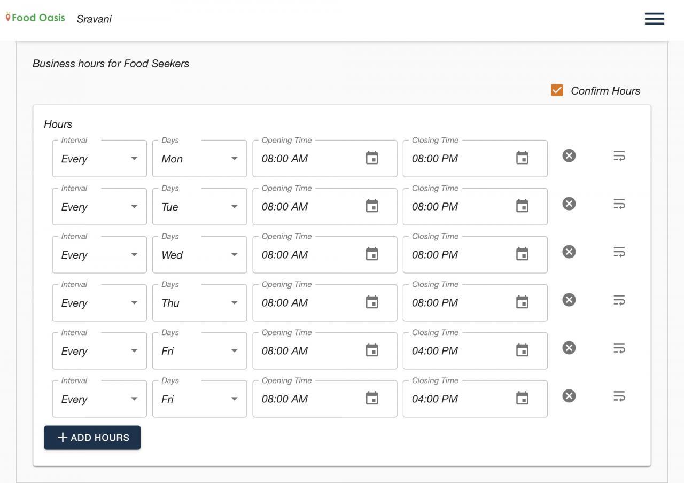Open Days dropdown showing Thu

tap(199, 303)
